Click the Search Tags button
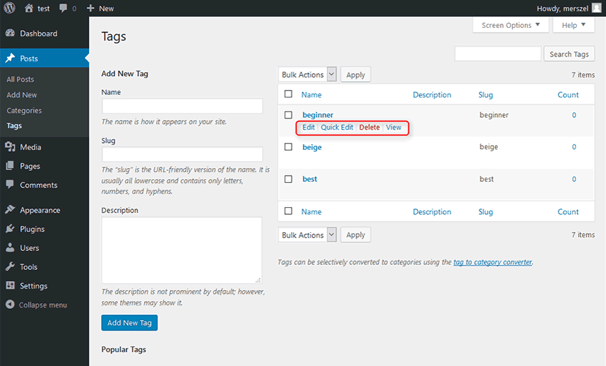This screenshot has height=366, width=606. (x=569, y=54)
